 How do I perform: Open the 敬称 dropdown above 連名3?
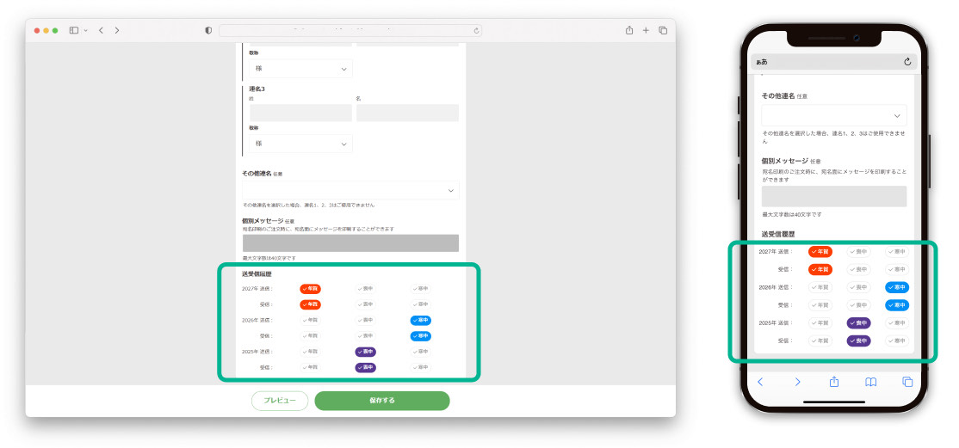coord(301,69)
